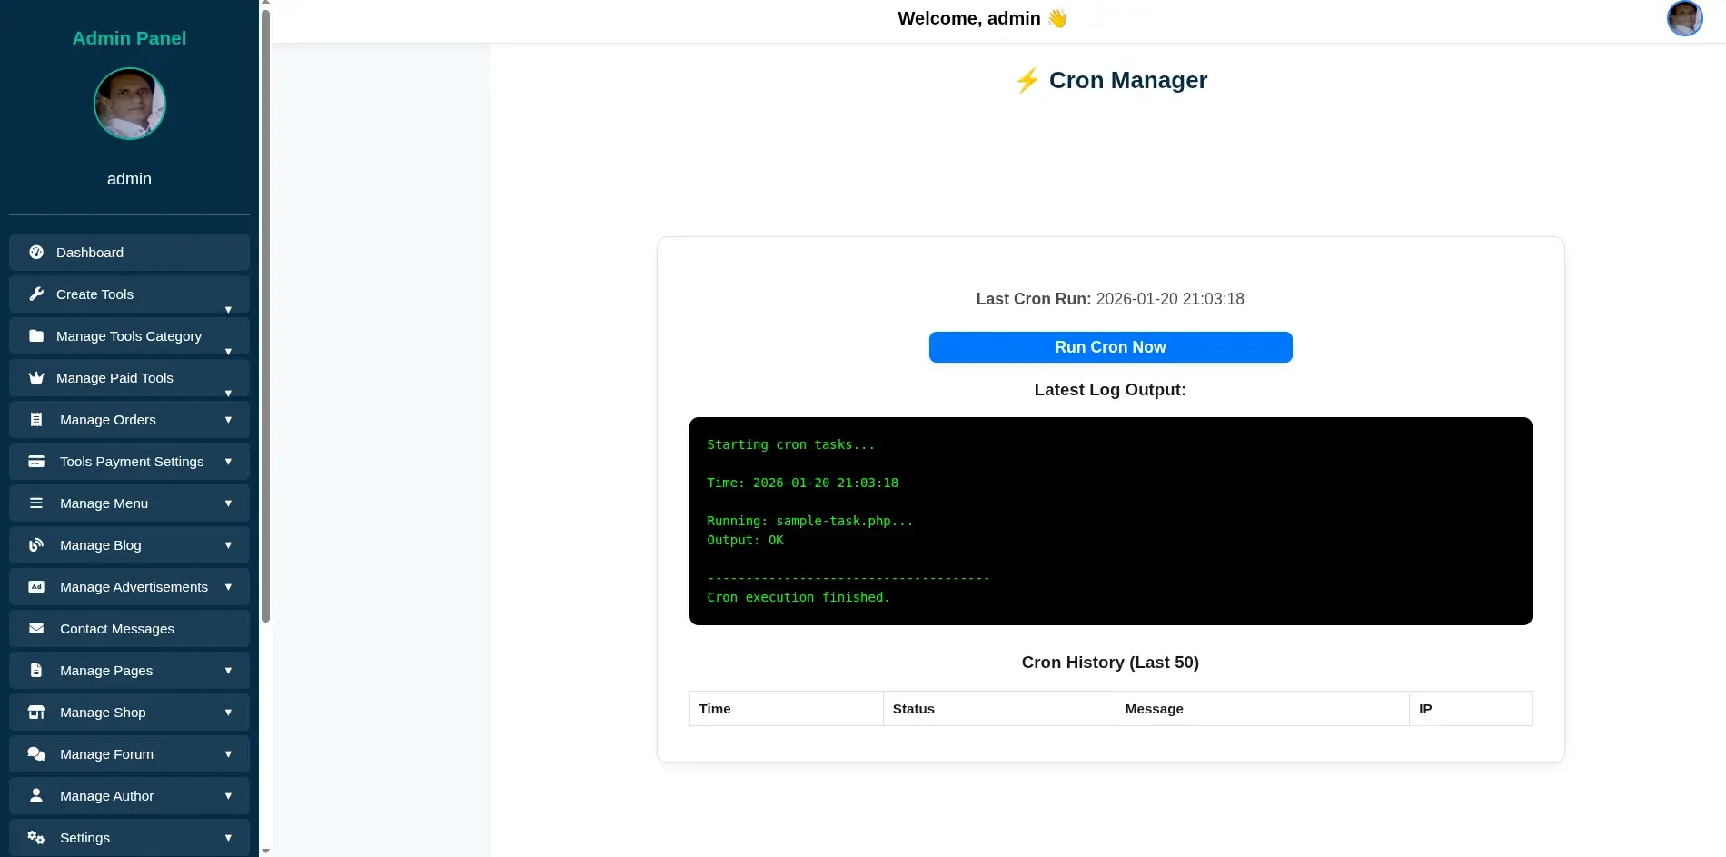Open the envelope icon beside Contact Messages
Screen dimensions: 1726x857
(x=36, y=628)
